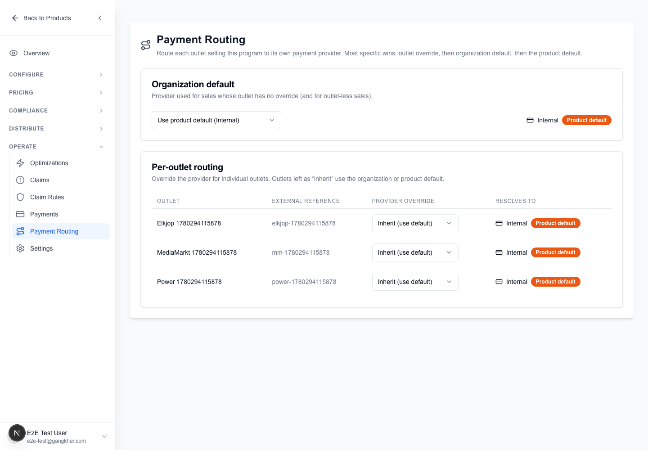Go to Overview page

point(57,53)
